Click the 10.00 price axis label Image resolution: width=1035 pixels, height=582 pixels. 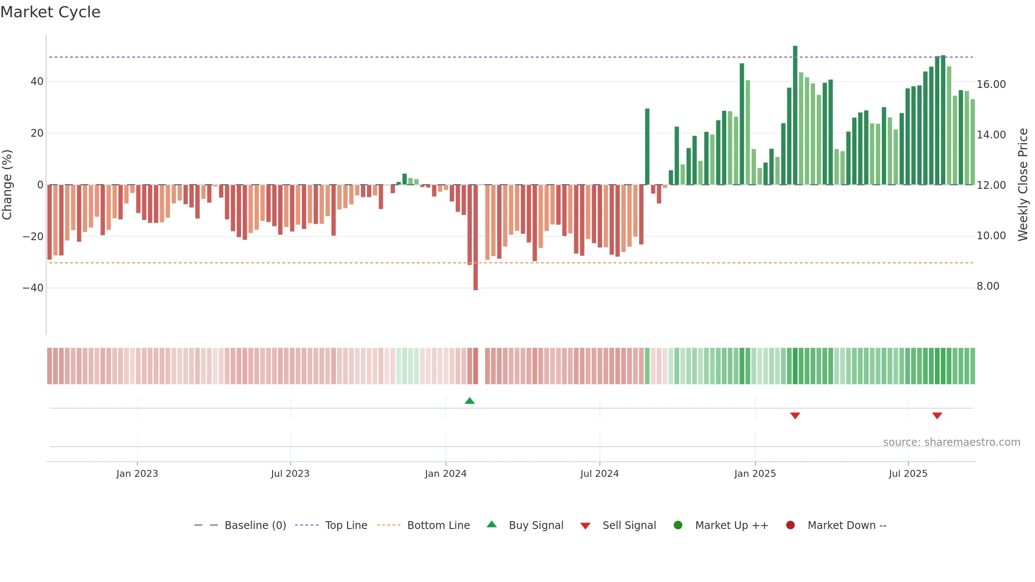[x=991, y=236]
